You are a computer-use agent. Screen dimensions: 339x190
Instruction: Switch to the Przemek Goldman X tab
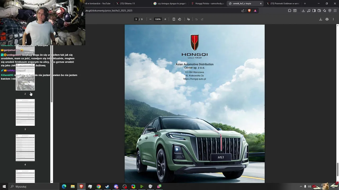tap(283, 3)
